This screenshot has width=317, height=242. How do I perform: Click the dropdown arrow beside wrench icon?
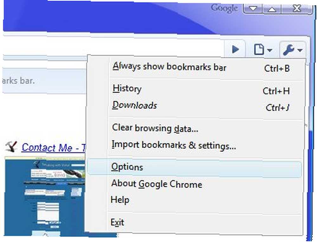(x=300, y=50)
